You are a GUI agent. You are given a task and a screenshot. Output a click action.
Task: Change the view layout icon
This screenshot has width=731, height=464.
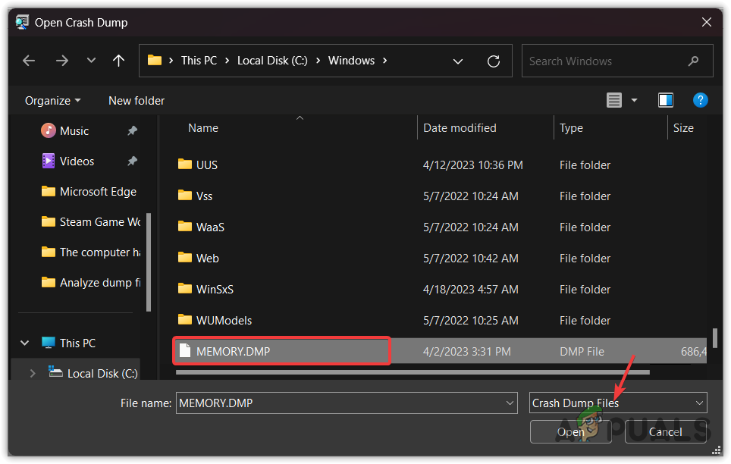(x=614, y=100)
